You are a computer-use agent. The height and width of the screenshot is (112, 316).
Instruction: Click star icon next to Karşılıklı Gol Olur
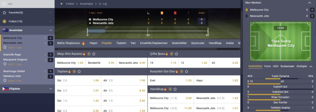[x=187, y=71]
